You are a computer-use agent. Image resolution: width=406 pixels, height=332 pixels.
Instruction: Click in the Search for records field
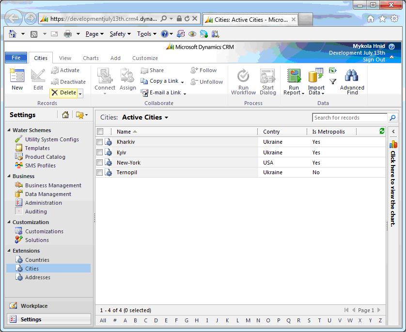click(x=349, y=118)
